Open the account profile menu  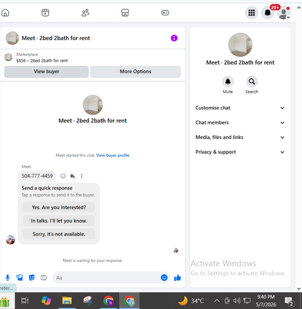click(x=283, y=13)
